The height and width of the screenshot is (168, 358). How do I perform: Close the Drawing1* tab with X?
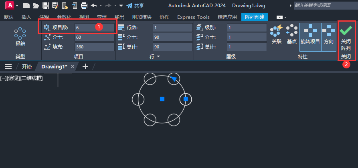click(73, 66)
